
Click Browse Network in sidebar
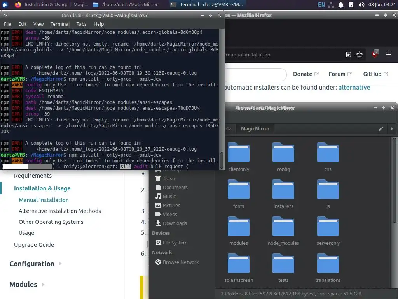177,262
